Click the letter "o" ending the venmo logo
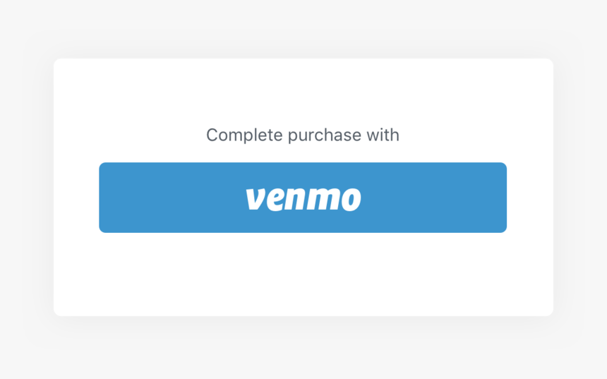 [x=351, y=199]
